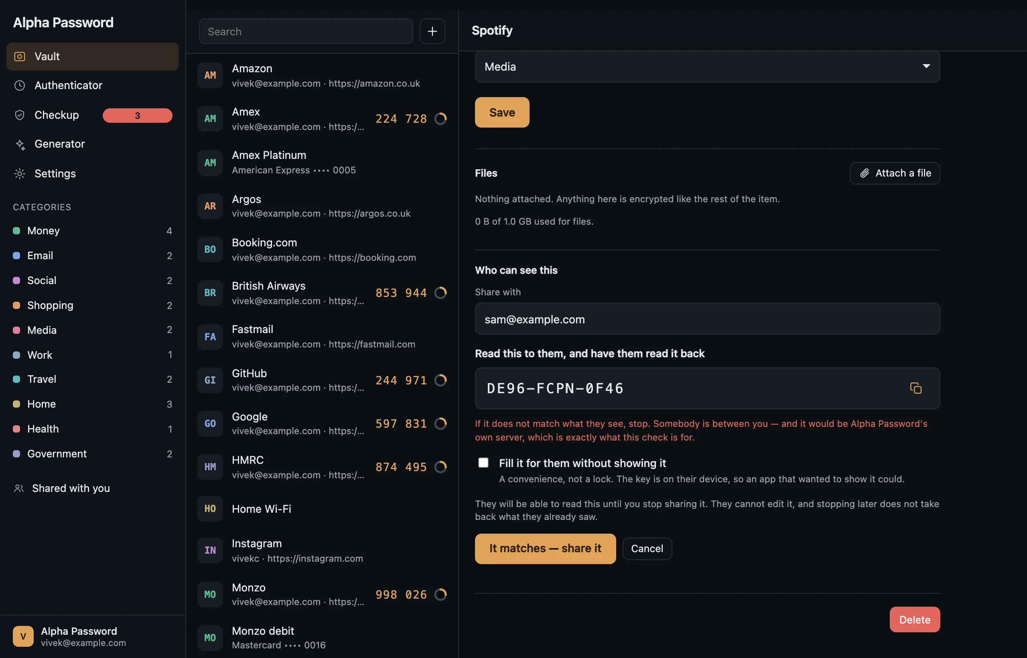
Task: Copy HMRC code 874 495
Action: 401,467
